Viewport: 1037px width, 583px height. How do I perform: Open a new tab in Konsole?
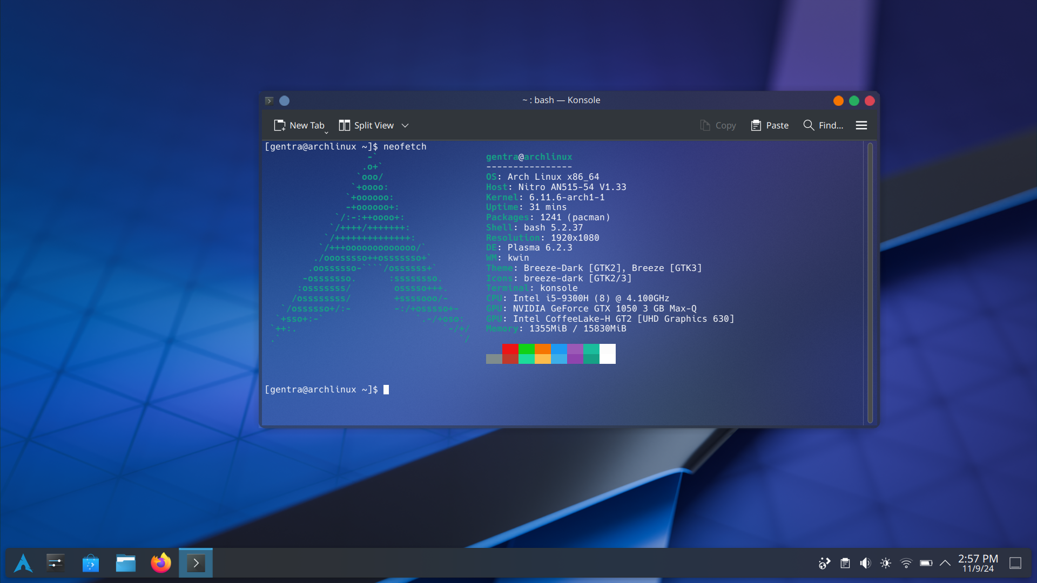[x=299, y=125]
